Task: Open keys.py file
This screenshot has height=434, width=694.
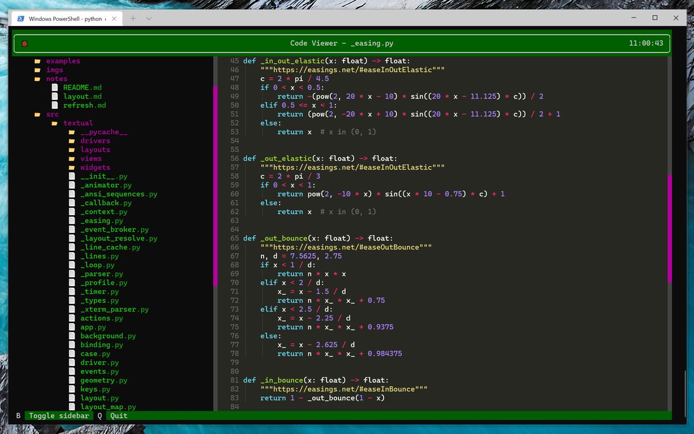Action: [95, 389]
